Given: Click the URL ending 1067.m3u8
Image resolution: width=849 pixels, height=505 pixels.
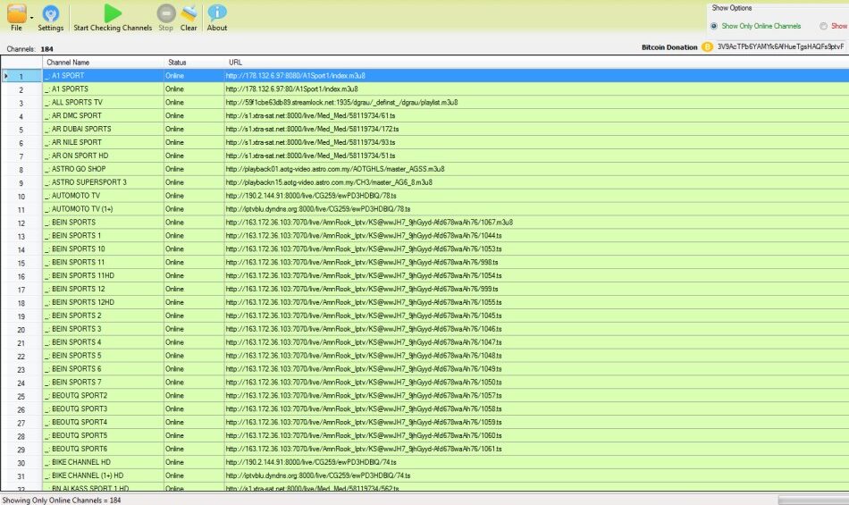Looking at the screenshot, I should click(x=369, y=223).
